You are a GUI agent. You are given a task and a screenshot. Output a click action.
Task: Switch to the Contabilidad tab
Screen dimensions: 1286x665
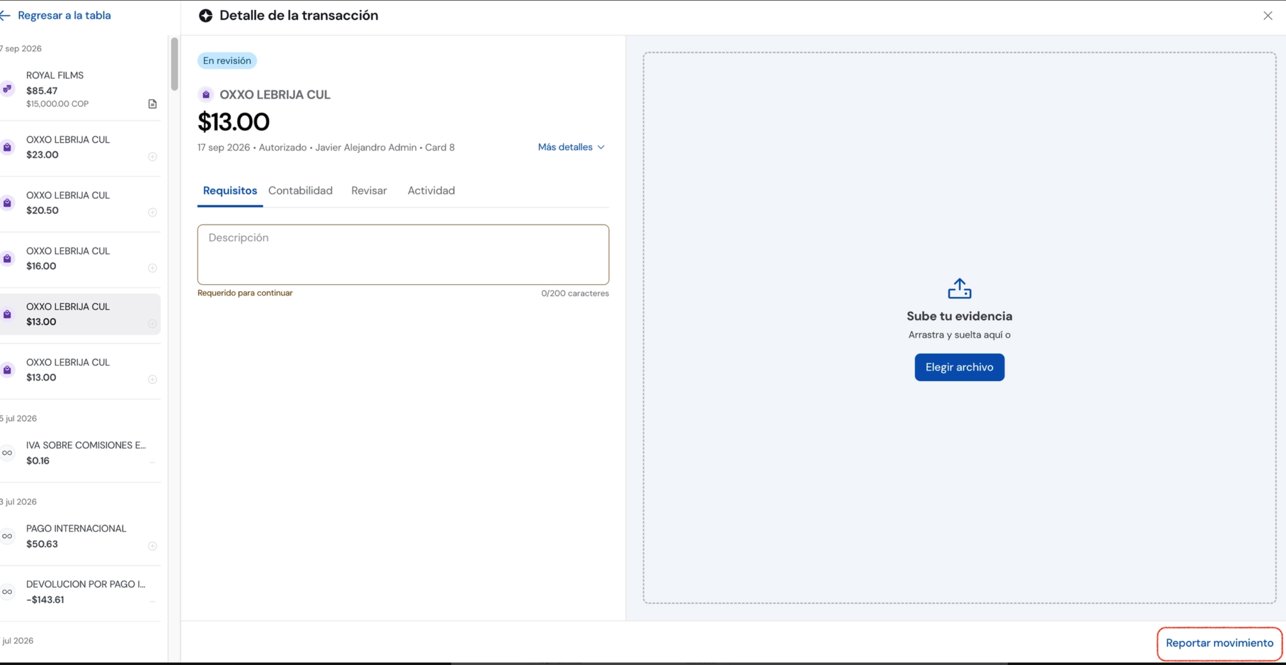pos(301,191)
